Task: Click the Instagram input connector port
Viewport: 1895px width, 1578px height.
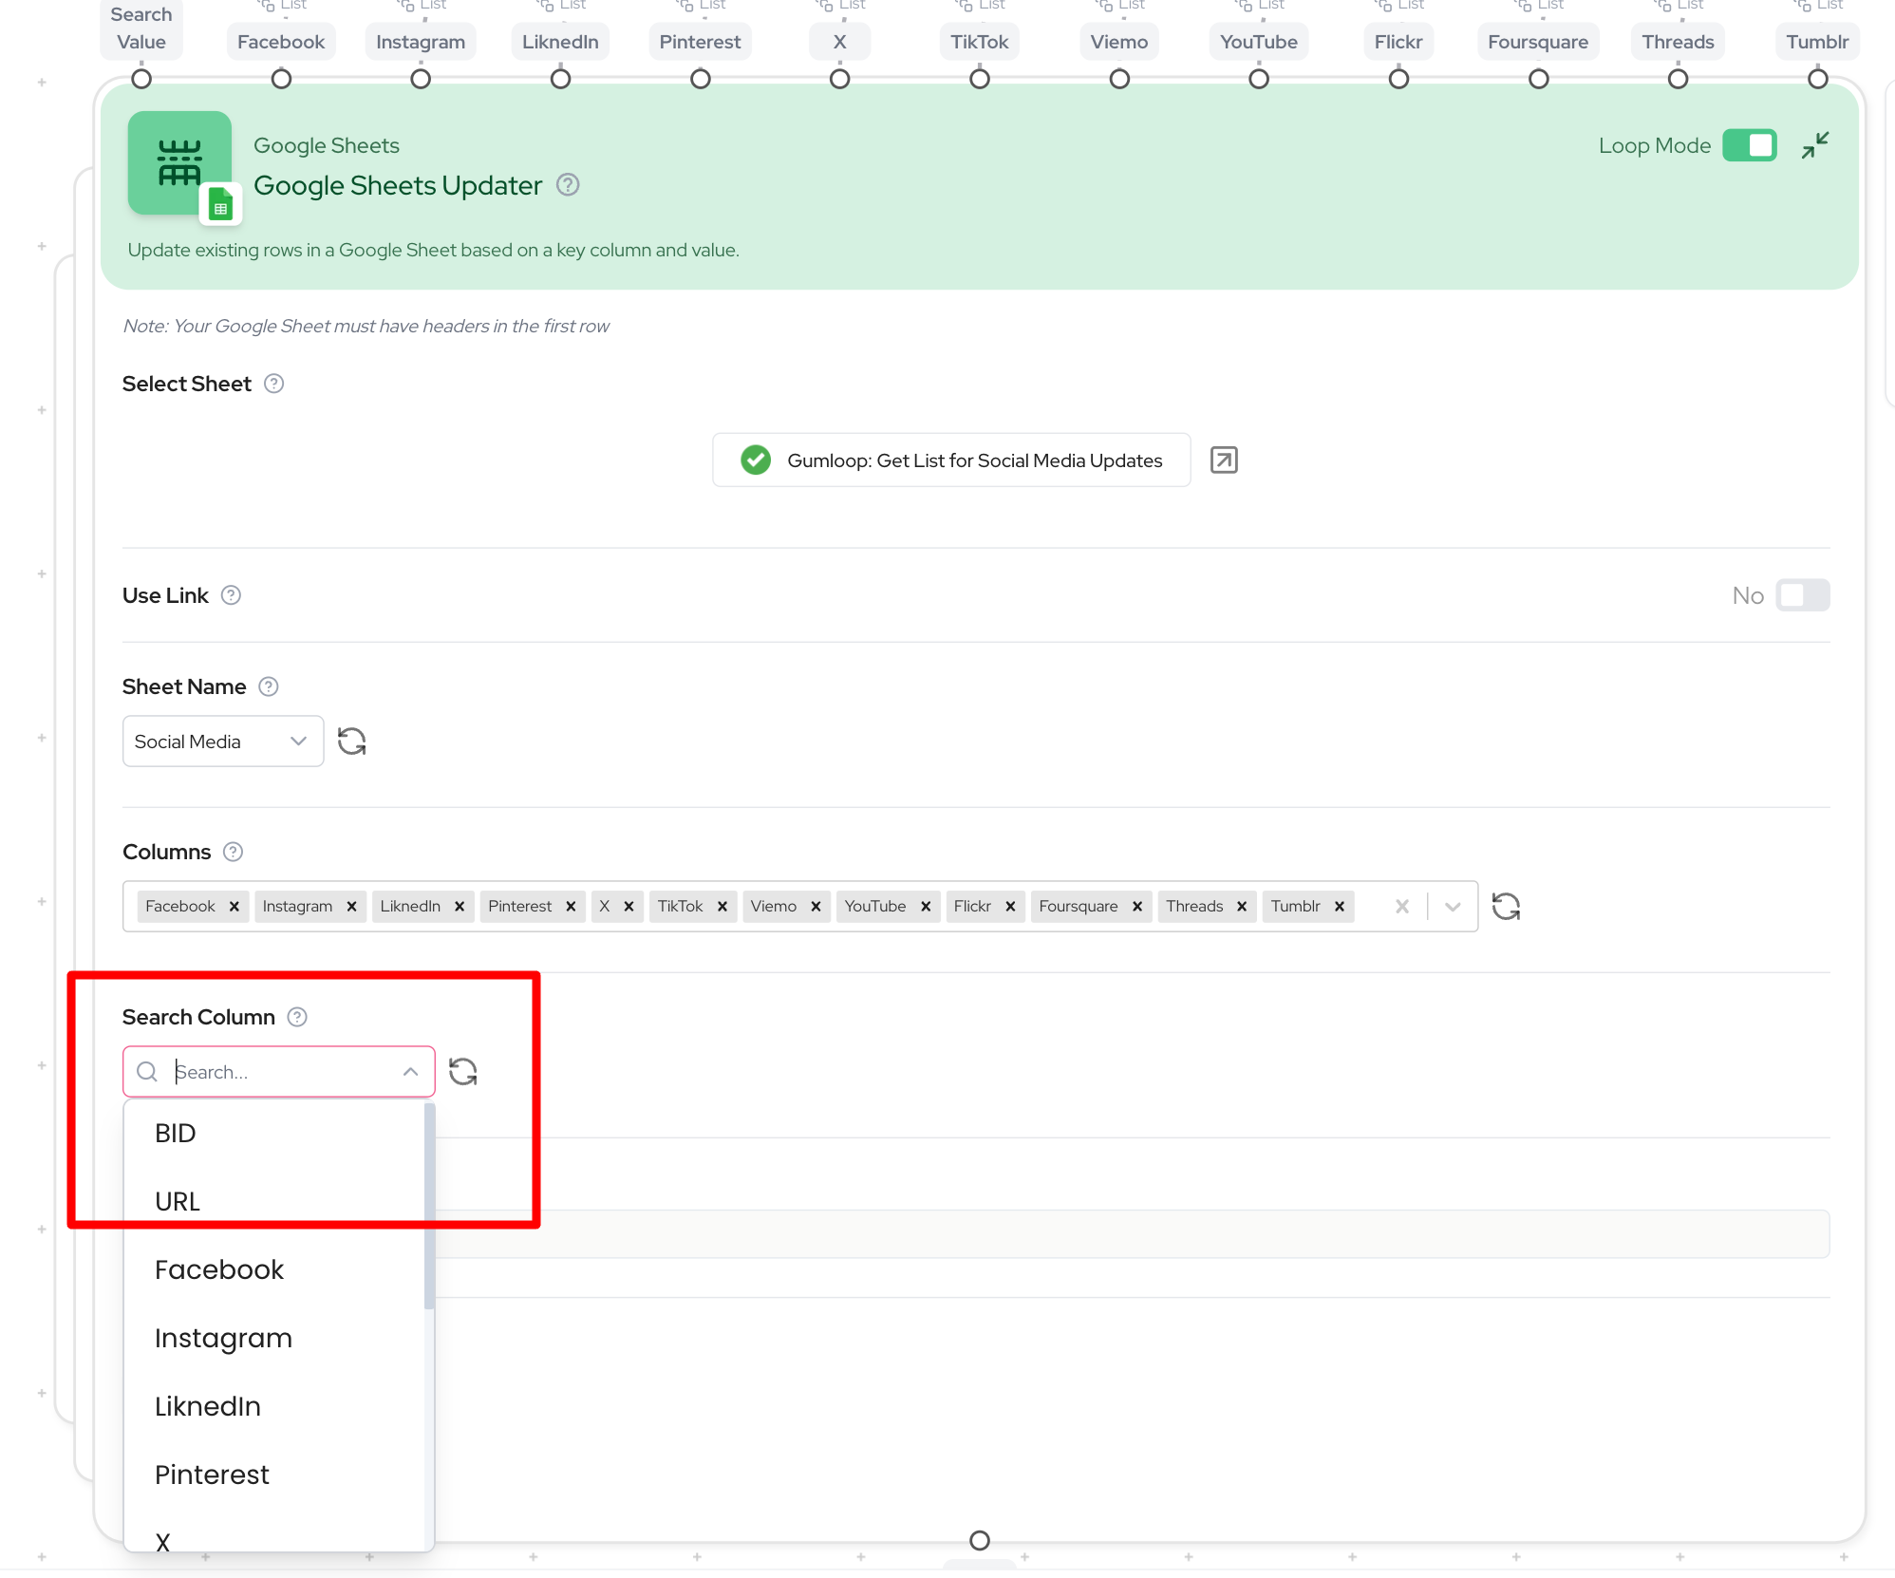Action: (x=421, y=79)
